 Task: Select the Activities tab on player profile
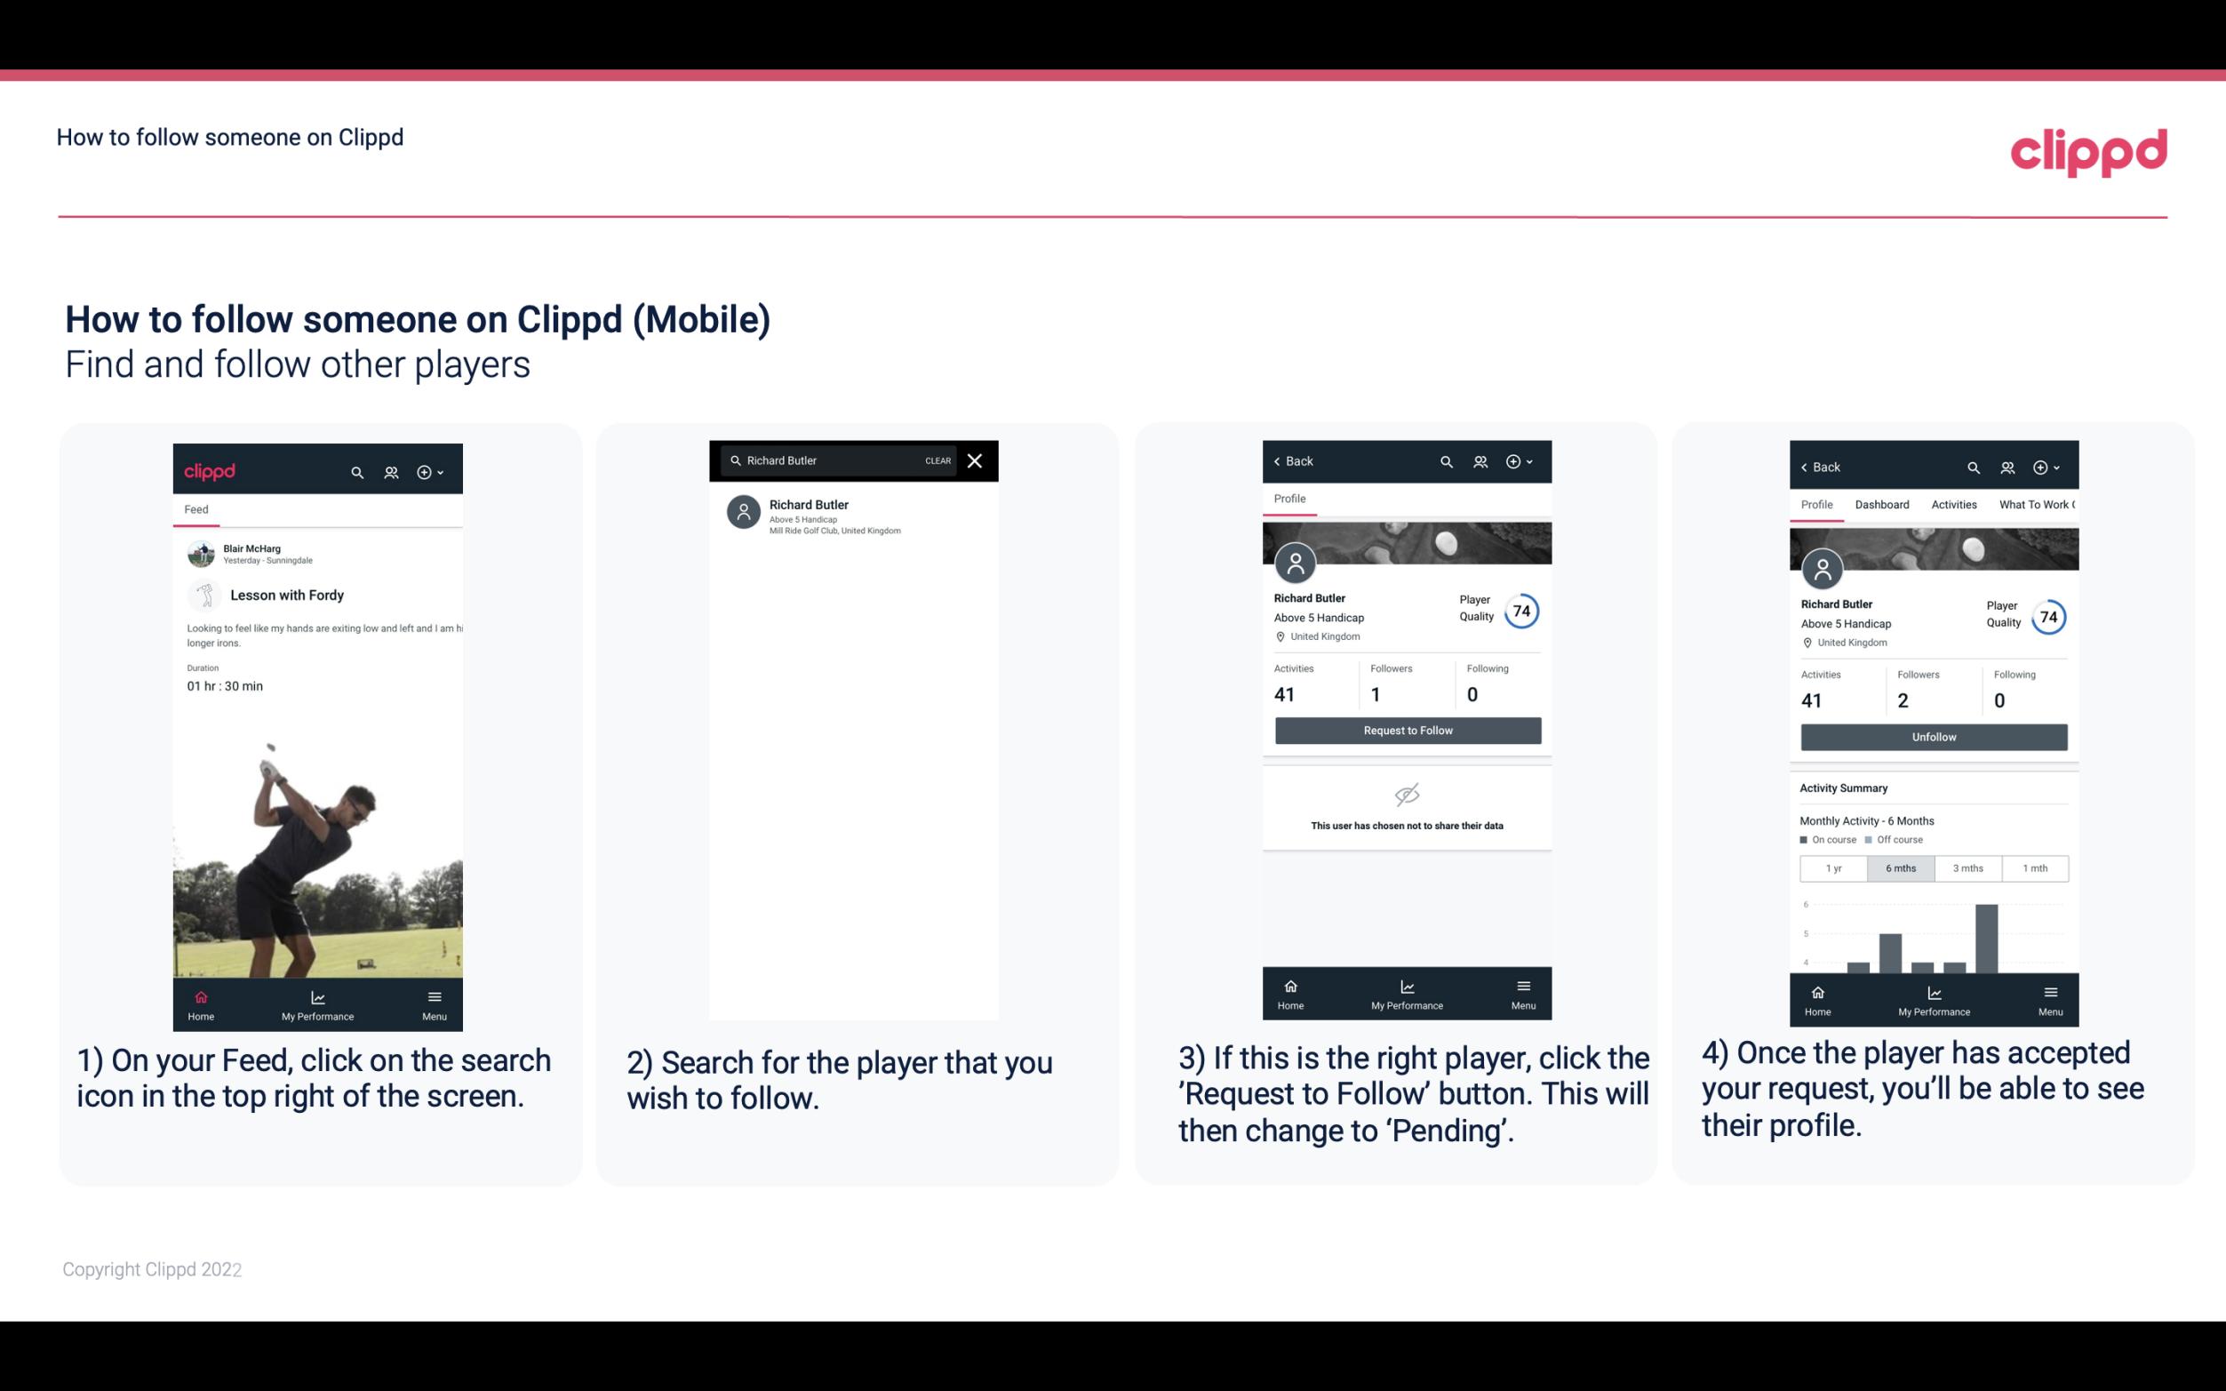pos(1952,503)
